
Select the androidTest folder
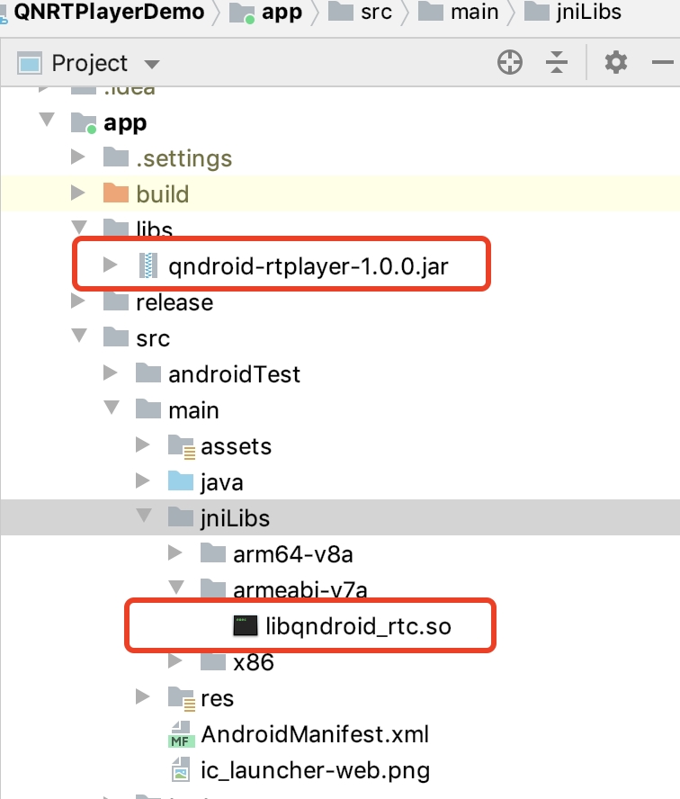point(233,374)
